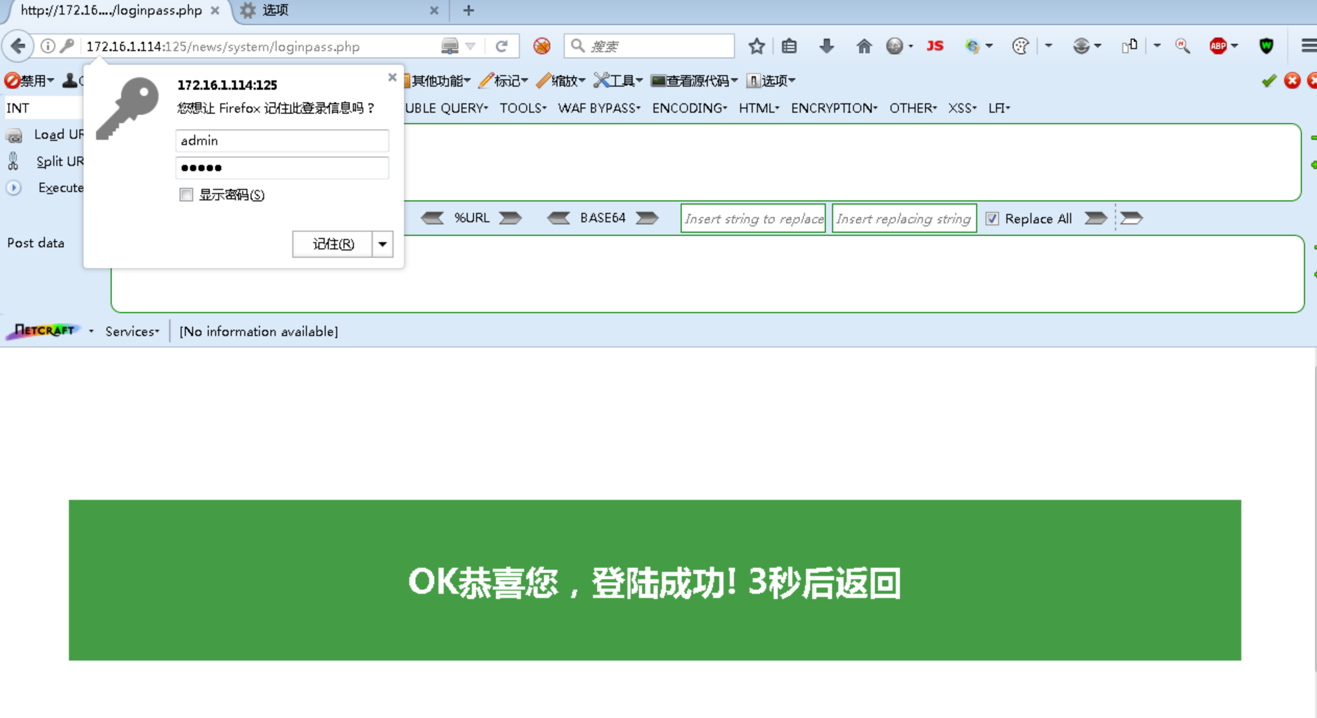The image size is (1317, 718).
Task: Close the save password popup
Action: click(x=393, y=77)
